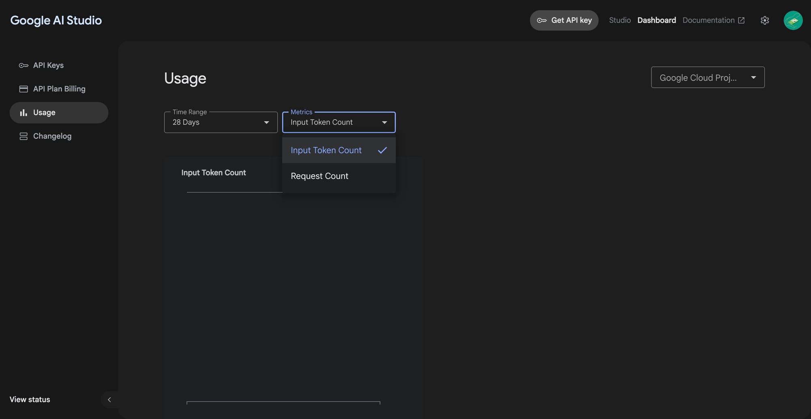Click the bar chart icon beside Usage
The width and height of the screenshot is (811, 419).
click(24, 113)
